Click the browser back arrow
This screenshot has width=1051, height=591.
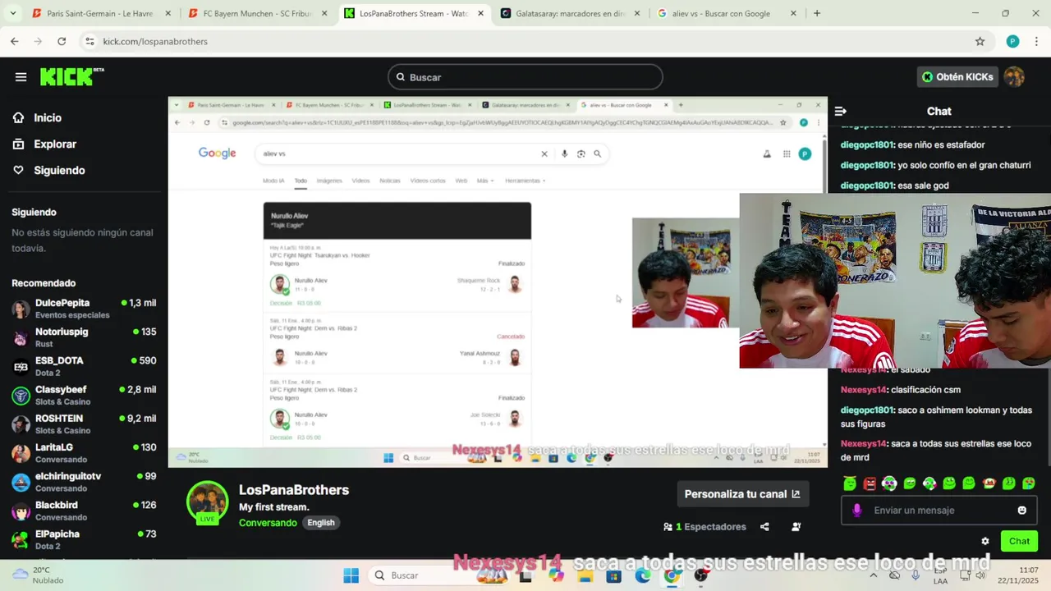15,41
